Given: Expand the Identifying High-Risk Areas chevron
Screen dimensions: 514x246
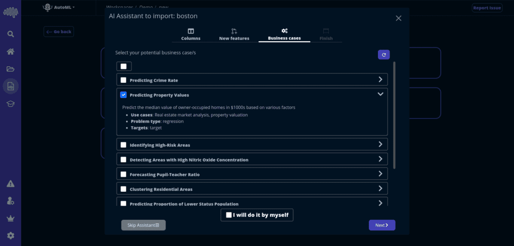Looking at the screenshot, I should [x=380, y=144].
